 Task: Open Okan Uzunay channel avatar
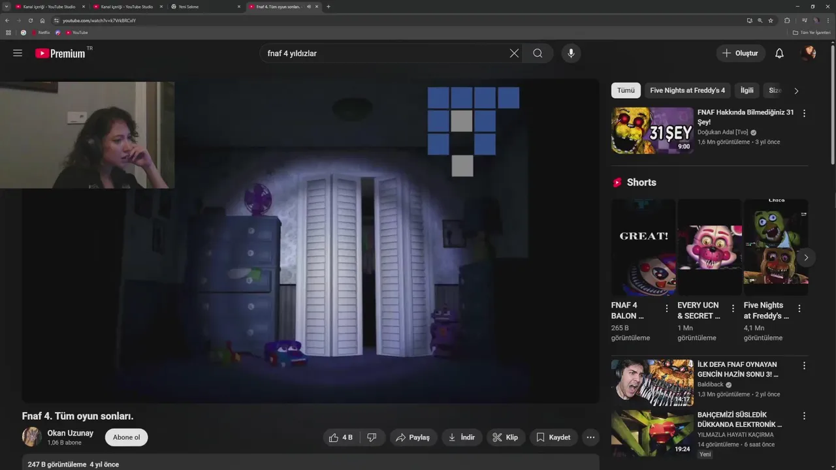[31, 437]
